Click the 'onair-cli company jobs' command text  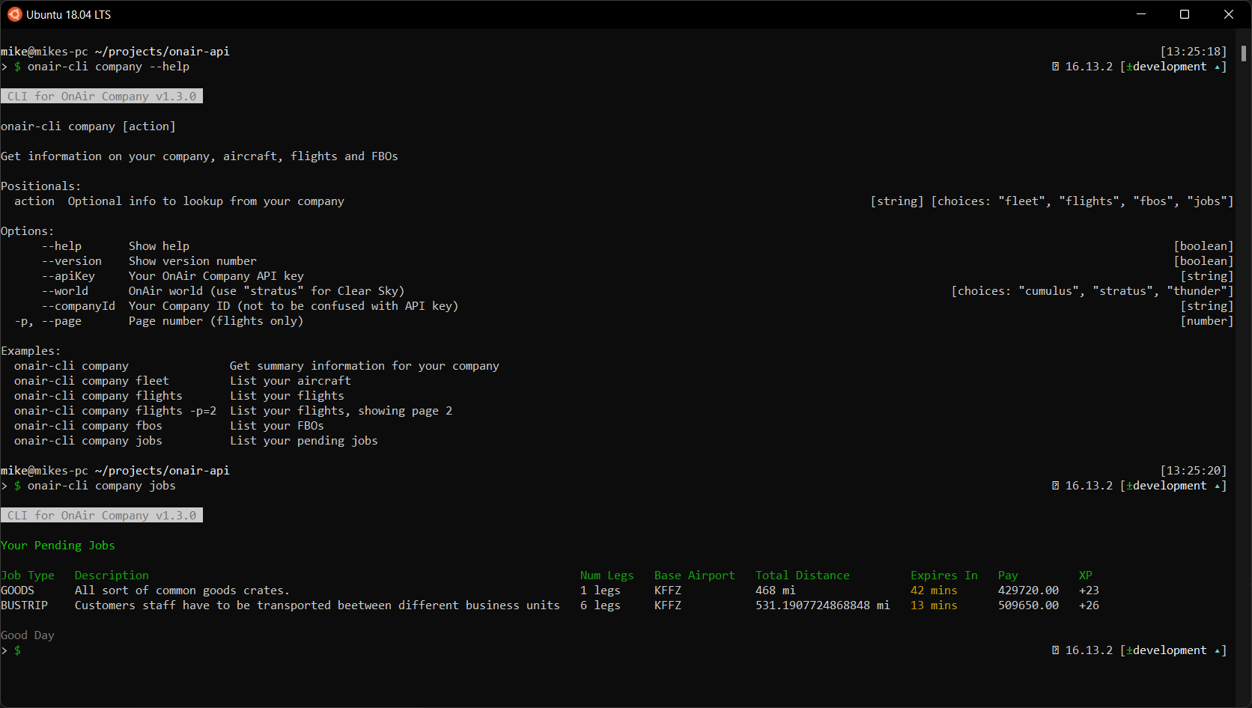102,486
